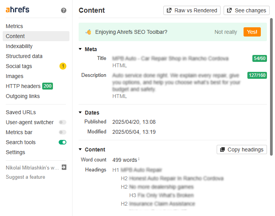Go to Structured data section
The image size is (275, 216).
coord(24,56)
